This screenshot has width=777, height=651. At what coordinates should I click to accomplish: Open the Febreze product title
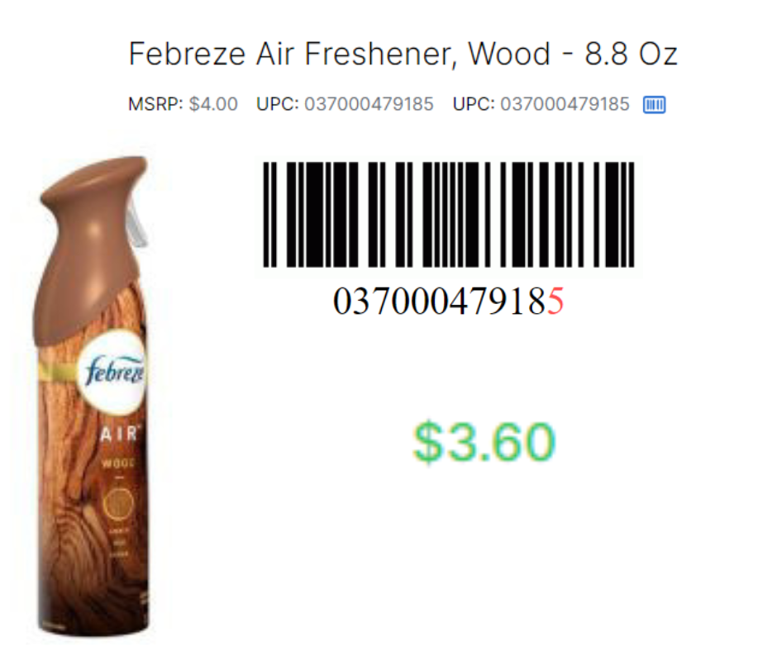point(403,54)
